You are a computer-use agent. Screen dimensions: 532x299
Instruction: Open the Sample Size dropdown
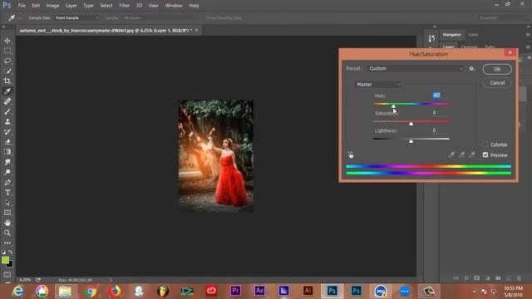(76, 17)
